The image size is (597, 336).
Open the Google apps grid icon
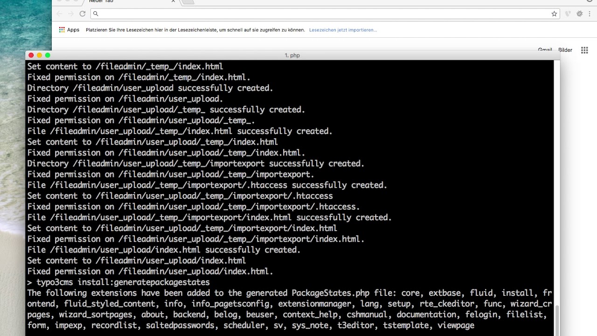584,50
